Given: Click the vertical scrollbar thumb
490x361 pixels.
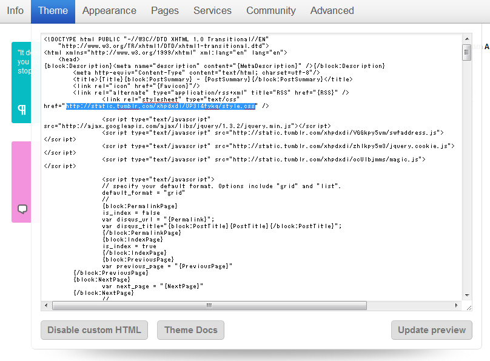Looking at the screenshot, I should [467, 52].
